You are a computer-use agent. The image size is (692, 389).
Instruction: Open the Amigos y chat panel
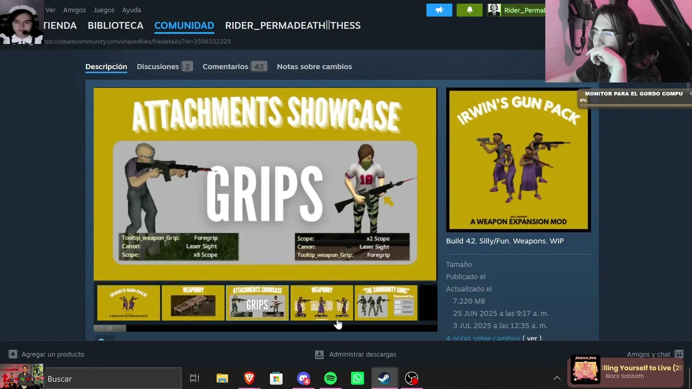pyautogui.click(x=656, y=354)
